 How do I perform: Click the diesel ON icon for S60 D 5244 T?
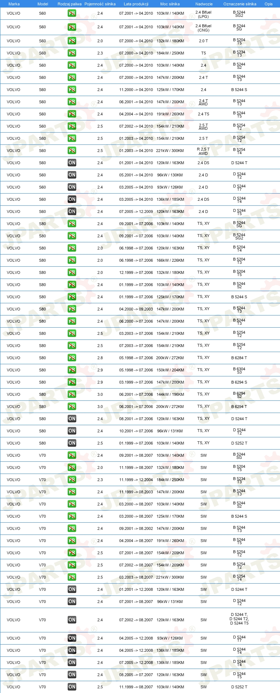click(72, 163)
